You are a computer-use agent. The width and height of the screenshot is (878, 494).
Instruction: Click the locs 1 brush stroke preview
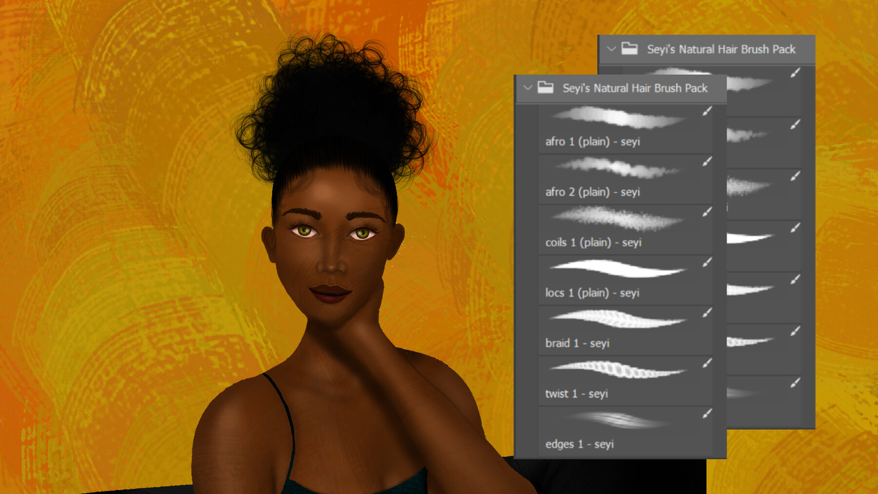[618, 268]
